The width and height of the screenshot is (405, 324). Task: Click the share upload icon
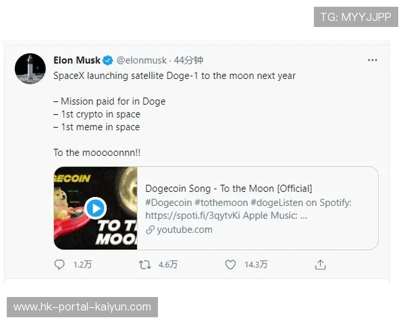(321, 265)
